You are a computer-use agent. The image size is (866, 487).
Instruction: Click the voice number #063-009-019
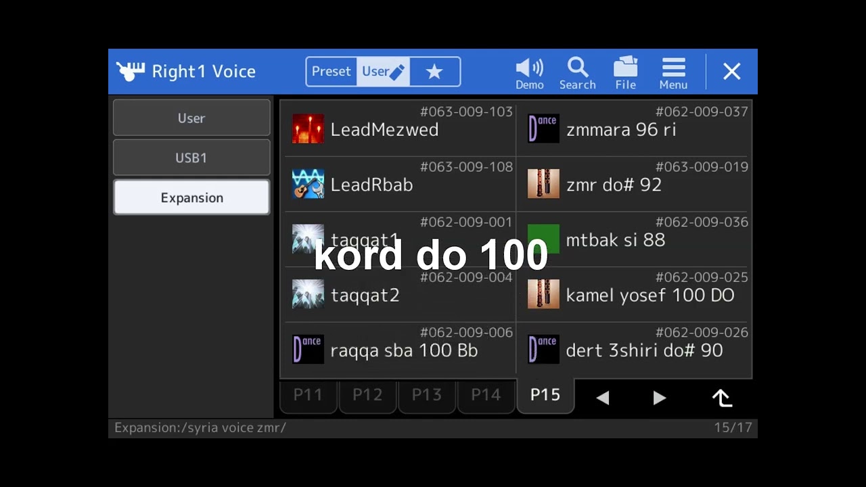coord(702,167)
